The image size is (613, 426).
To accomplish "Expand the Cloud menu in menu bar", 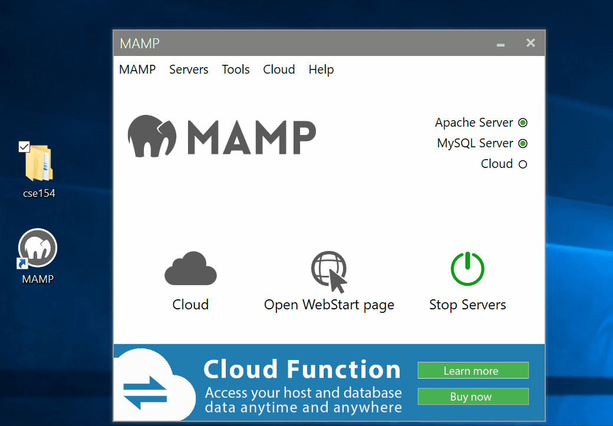I will click(279, 70).
